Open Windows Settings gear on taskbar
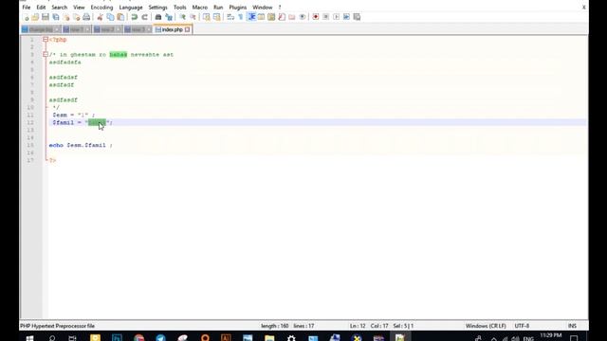This screenshot has height=341, width=607. coord(291,338)
